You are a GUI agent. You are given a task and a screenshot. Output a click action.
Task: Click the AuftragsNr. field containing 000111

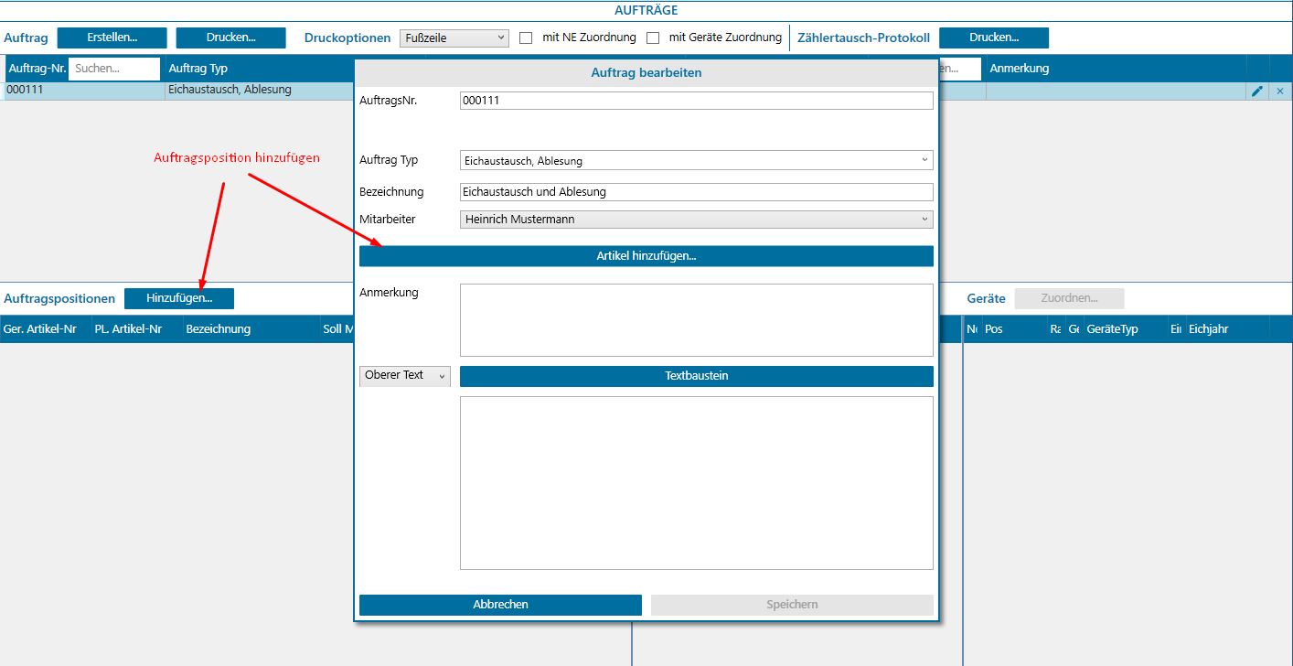click(x=697, y=101)
